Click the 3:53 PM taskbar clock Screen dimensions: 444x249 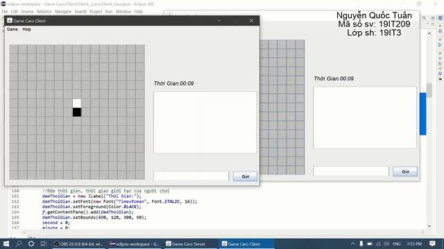click(414, 243)
